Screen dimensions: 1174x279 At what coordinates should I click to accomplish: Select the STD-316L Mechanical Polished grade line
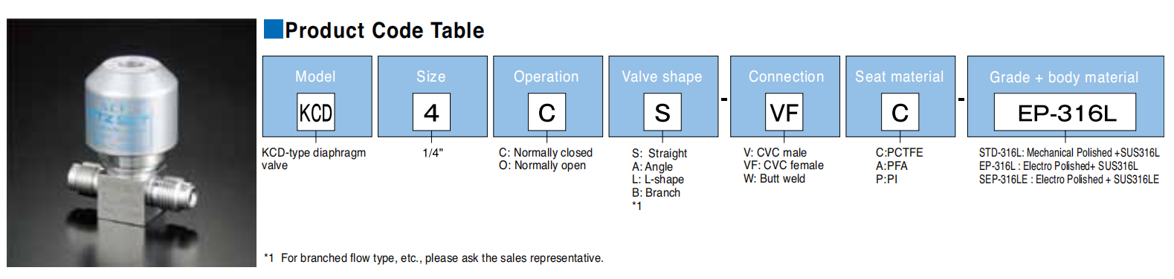[x=1069, y=153]
